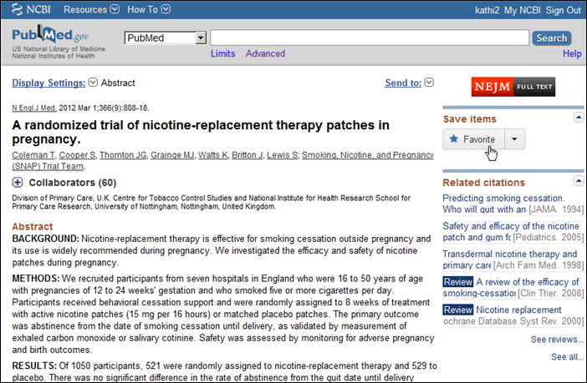Click the Abstract section heading
The width and height of the screenshot is (587, 383).
click(x=33, y=226)
